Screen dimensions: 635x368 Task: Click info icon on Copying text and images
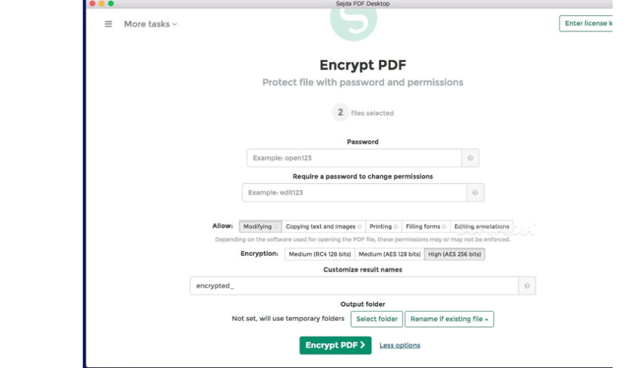(x=360, y=227)
